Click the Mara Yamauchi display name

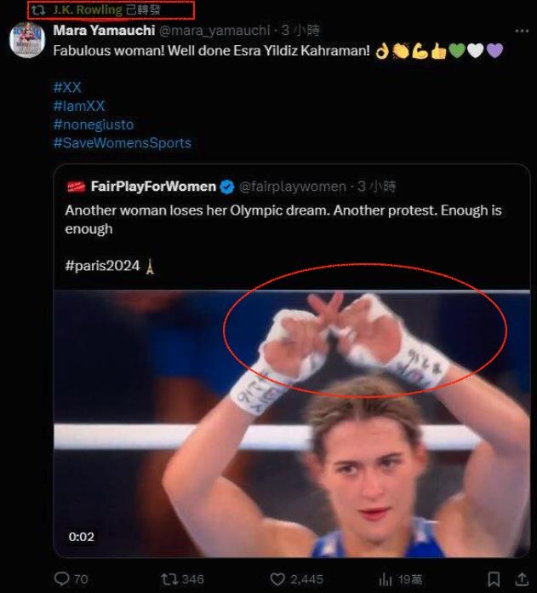(104, 31)
